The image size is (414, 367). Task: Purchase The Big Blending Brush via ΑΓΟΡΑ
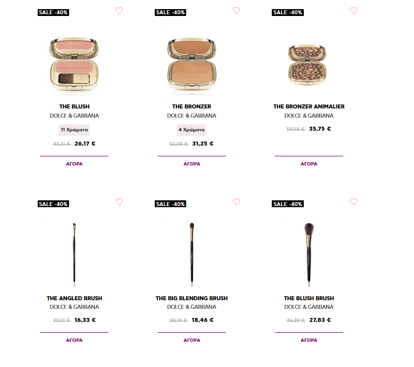[192, 340]
